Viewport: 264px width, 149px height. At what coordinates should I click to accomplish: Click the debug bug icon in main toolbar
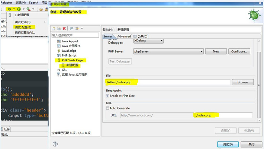[9, 9]
